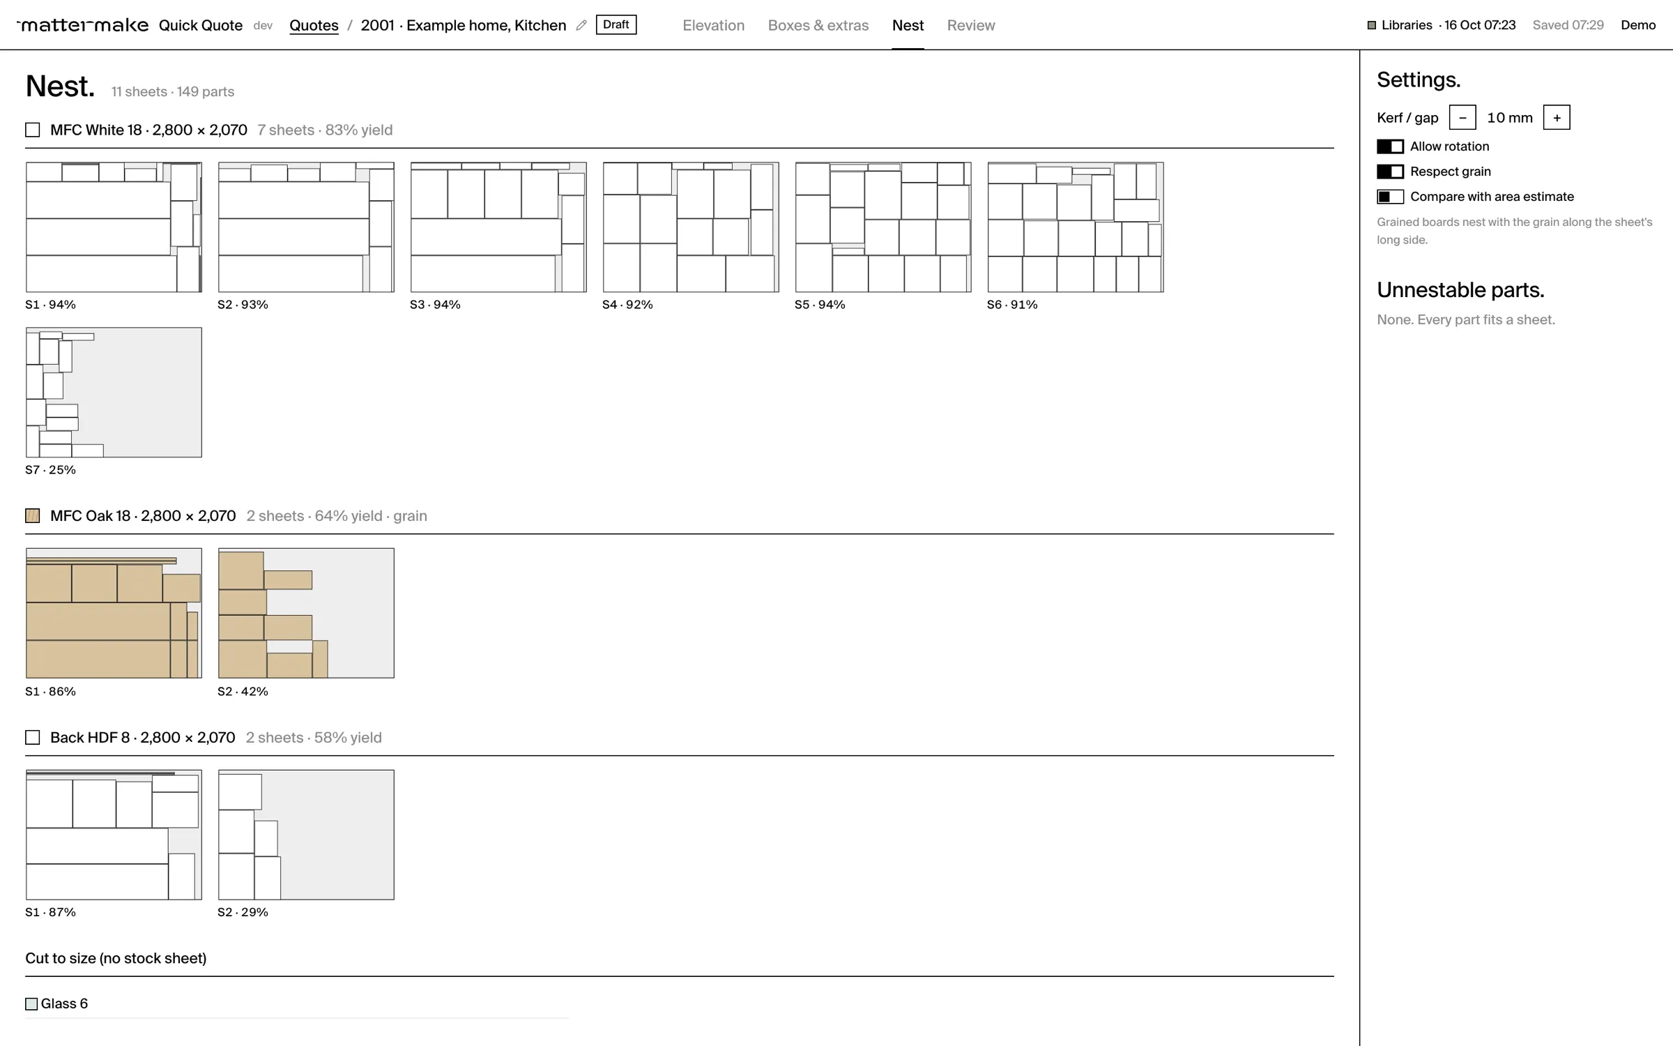1673x1046 pixels.
Task: Select the Nest tab
Action: coord(908,25)
